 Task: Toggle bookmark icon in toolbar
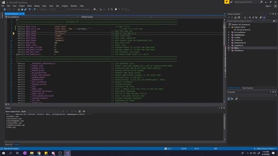coord(116,10)
